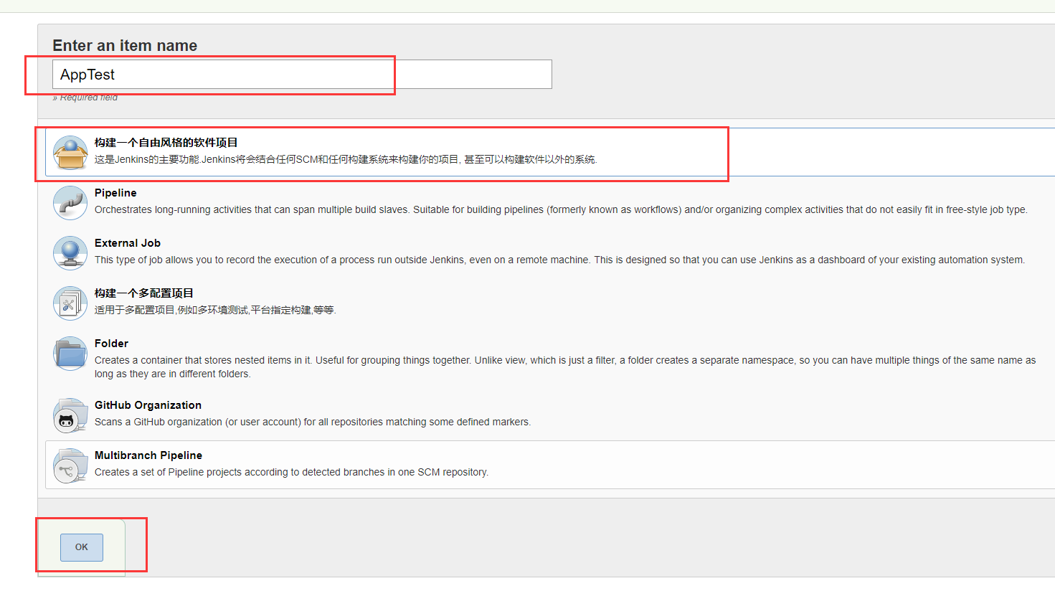This screenshot has width=1055, height=591.
Task: Select the Folder icon
Action: coord(70,354)
